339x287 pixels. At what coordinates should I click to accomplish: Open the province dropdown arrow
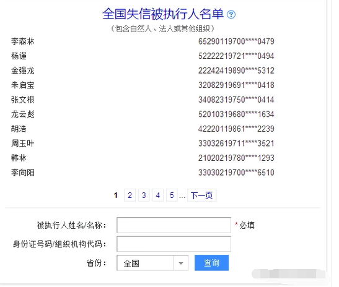click(181, 263)
